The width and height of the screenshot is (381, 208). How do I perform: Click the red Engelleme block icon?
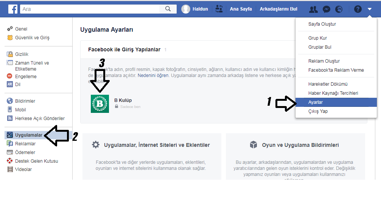(9, 76)
